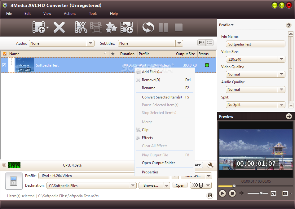Switch to the details list view icon
The image size is (295, 209).
(201, 43)
